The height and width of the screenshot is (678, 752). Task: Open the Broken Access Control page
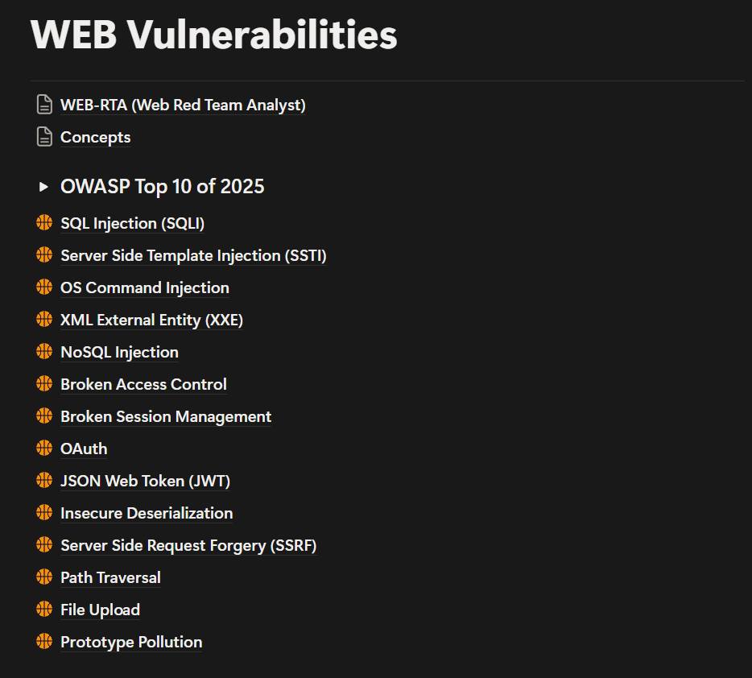[x=143, y=384]
